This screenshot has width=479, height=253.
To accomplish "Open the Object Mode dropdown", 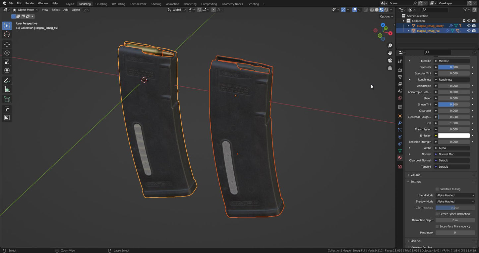I will (x=25, y=10).
